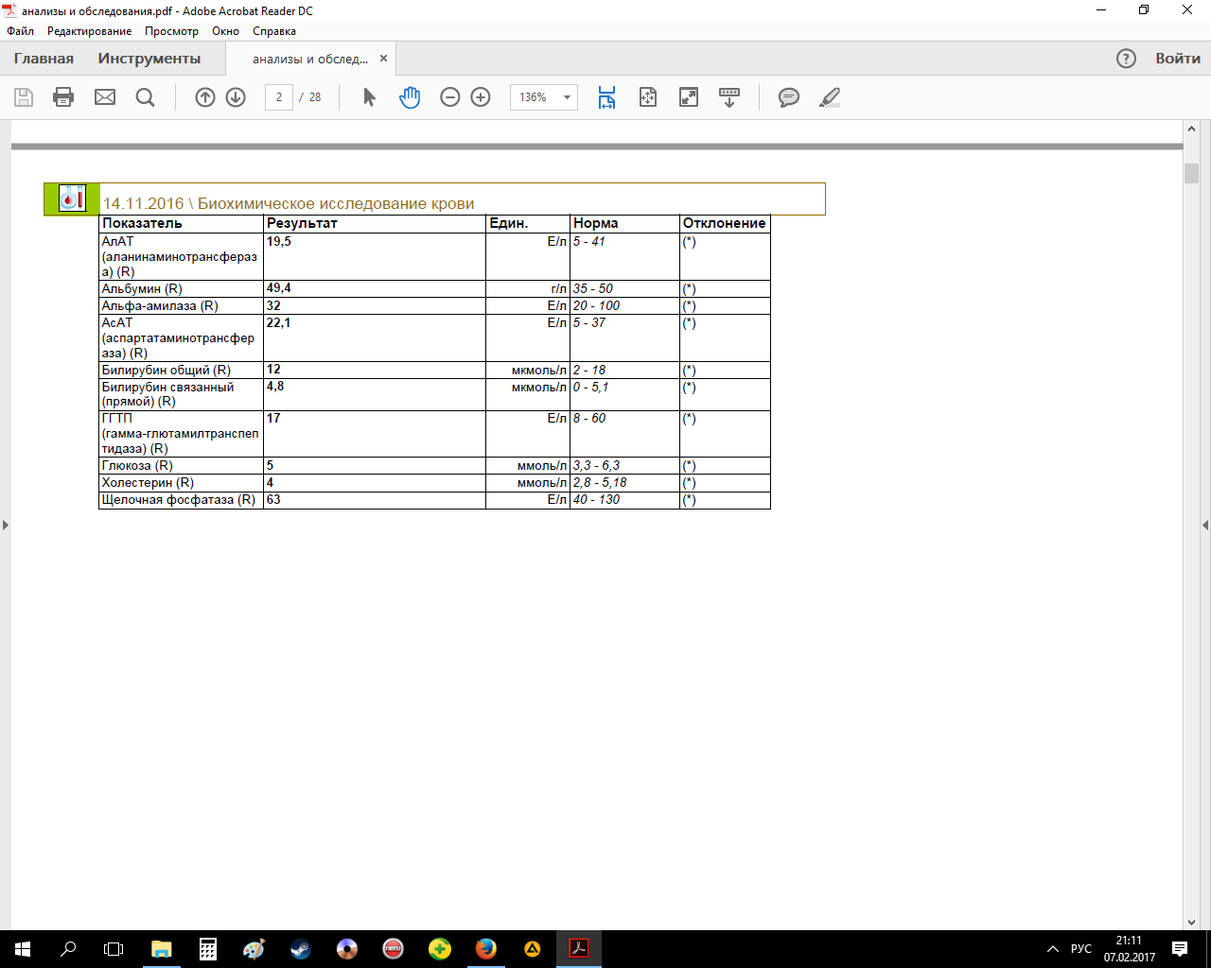The width and height of the screenshot is (1211, 968).
Task: Expand the left navigation pane
Action: pos(6,525)
